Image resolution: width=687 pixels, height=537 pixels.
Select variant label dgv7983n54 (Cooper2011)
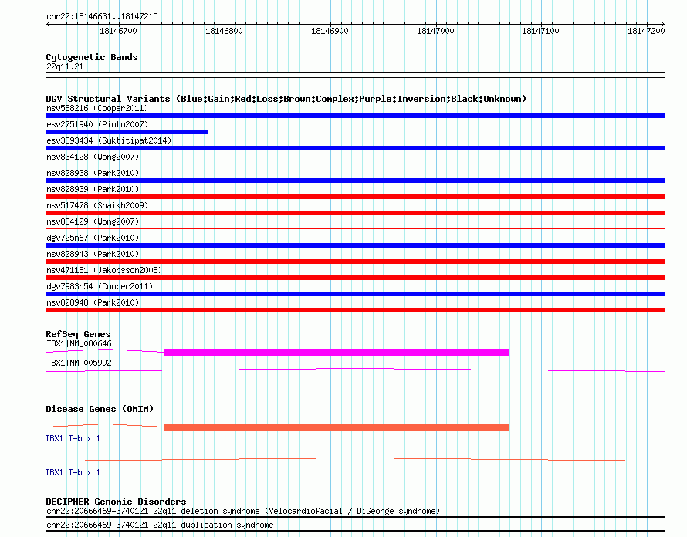coord(100,286)
